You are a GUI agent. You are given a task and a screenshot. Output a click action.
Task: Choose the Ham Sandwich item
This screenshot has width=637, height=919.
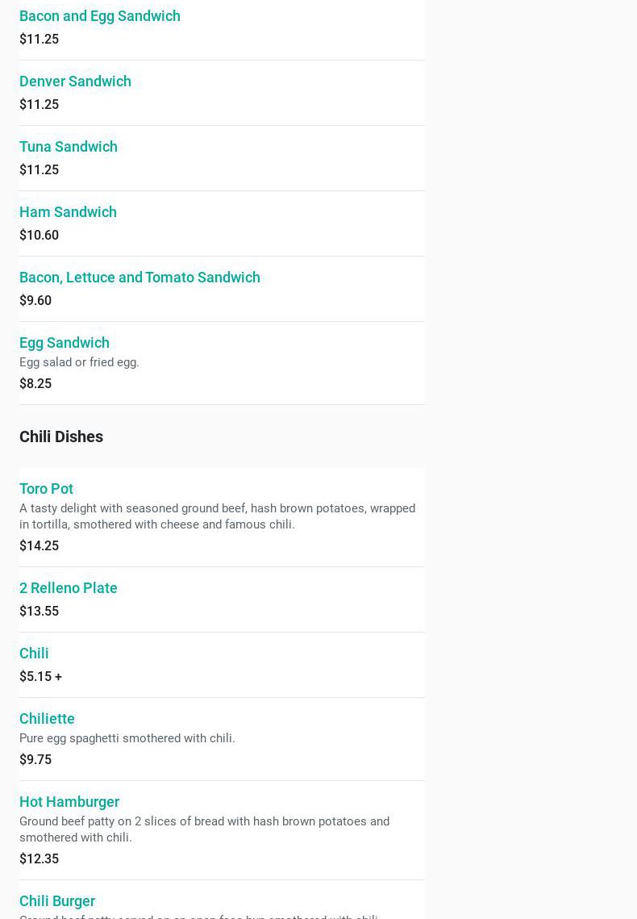68,212
